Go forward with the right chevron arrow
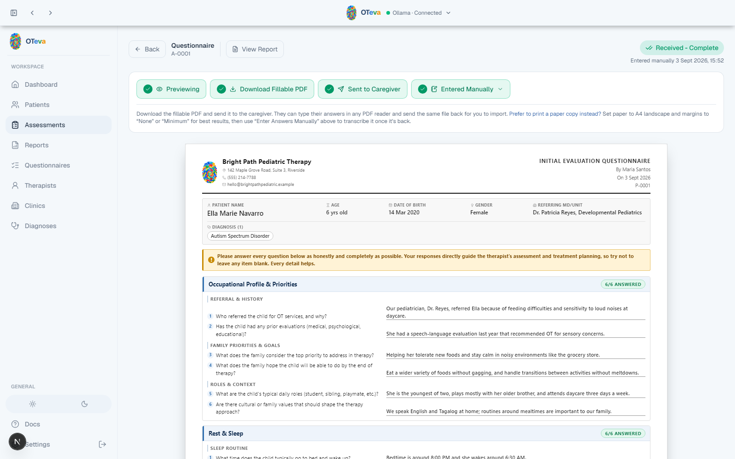This screenshot has width=735, height=459. [51, 13]
